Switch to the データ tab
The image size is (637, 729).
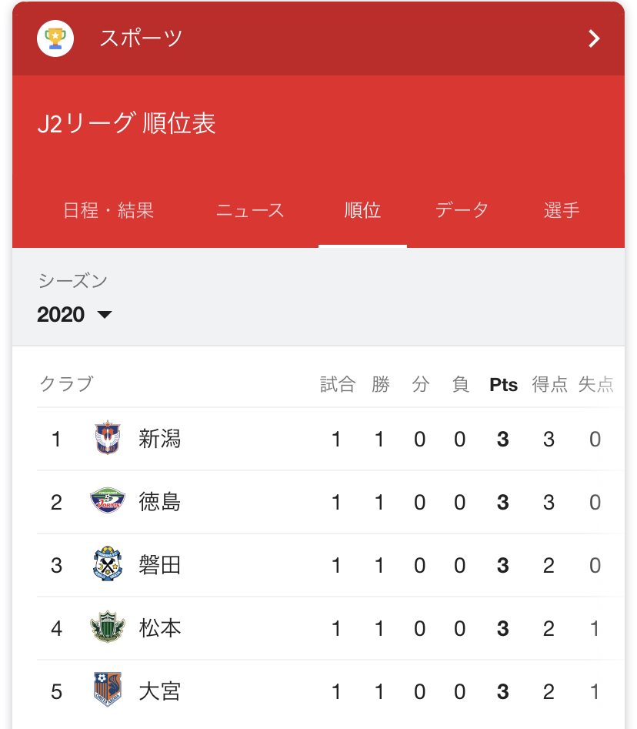point(462,210)
